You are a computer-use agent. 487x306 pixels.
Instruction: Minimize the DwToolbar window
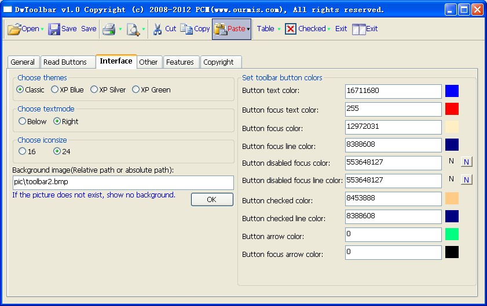[x=451, y=10]
